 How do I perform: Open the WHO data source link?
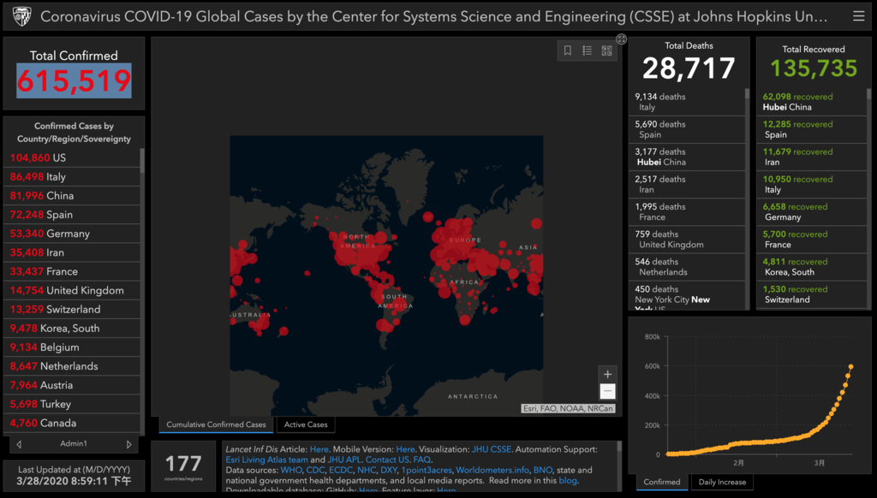click(291, 470)
